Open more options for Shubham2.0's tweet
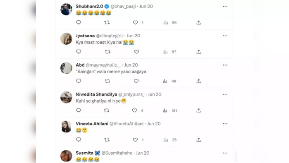 (225, 7)
